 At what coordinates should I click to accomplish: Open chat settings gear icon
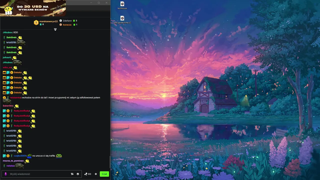(96, 174)
